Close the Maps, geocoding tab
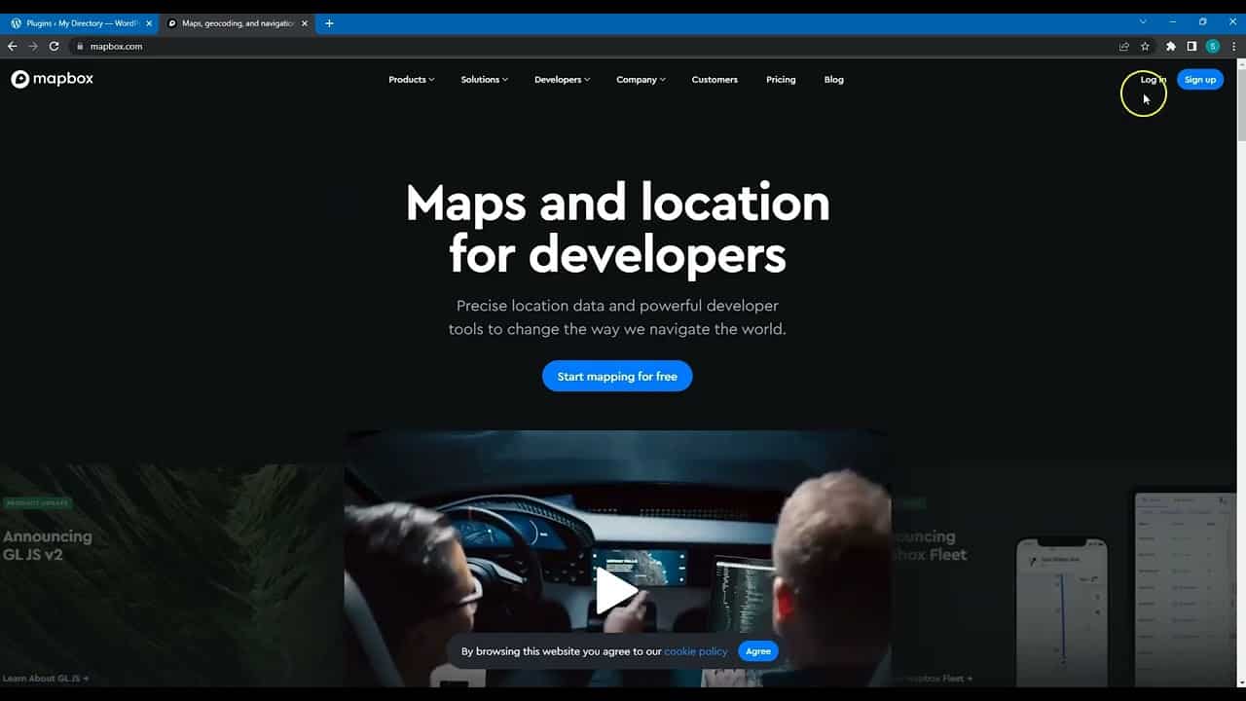The image size is (1246, 701). coord(305,23)
